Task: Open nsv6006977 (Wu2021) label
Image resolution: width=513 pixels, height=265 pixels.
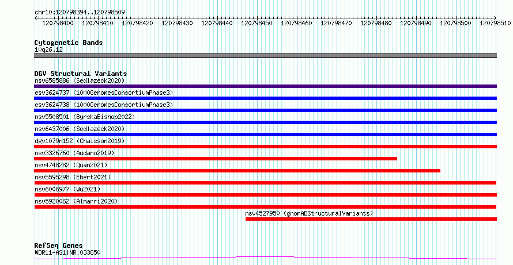Action: (x=67, y=189)
